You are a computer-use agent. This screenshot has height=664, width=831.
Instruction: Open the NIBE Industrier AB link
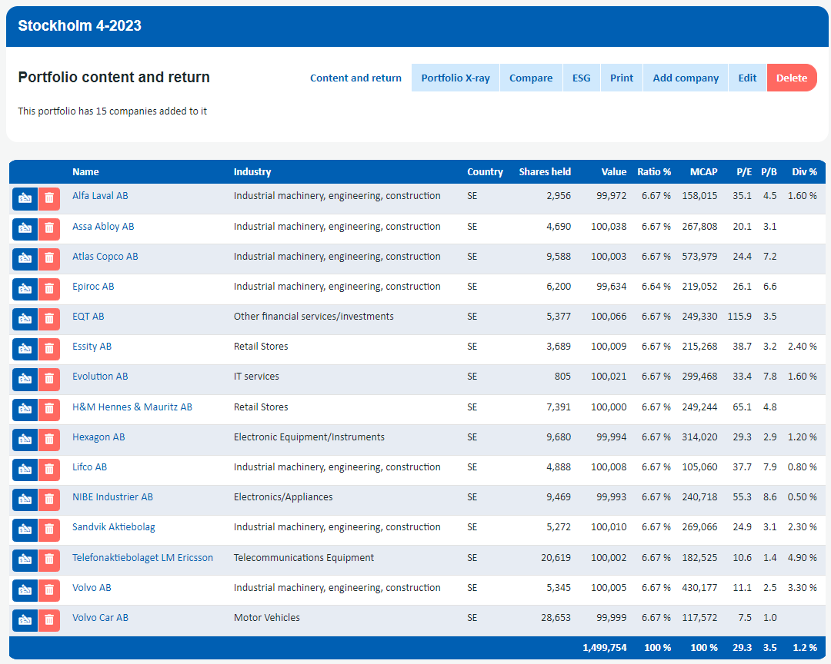(x=112, y=497)
